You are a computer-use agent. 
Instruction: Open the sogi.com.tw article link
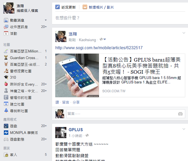tap(99, 48)
